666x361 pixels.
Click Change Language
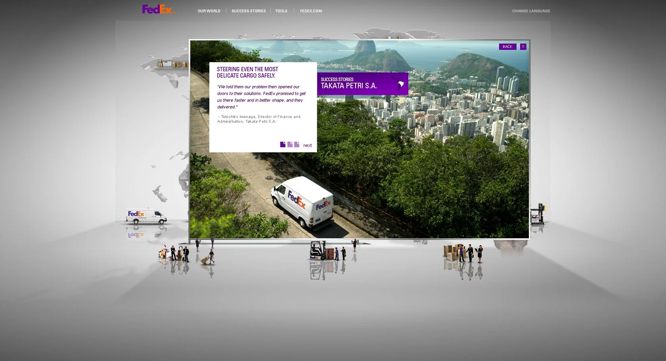[531, 11]
